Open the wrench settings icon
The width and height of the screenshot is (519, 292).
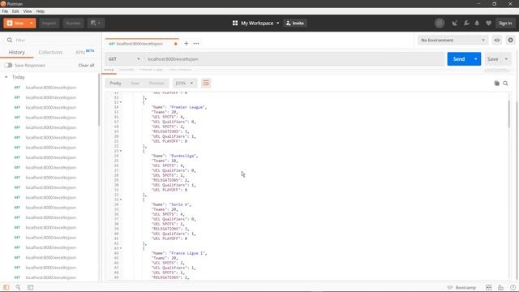pyautogui.click(x=466, y=24)
